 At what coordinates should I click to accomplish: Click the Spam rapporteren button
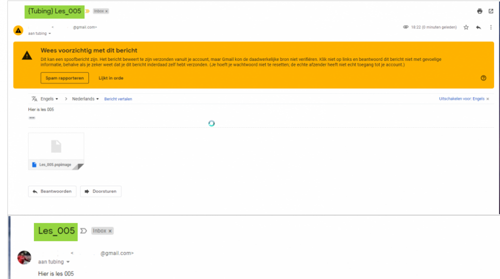coord(64,78)
